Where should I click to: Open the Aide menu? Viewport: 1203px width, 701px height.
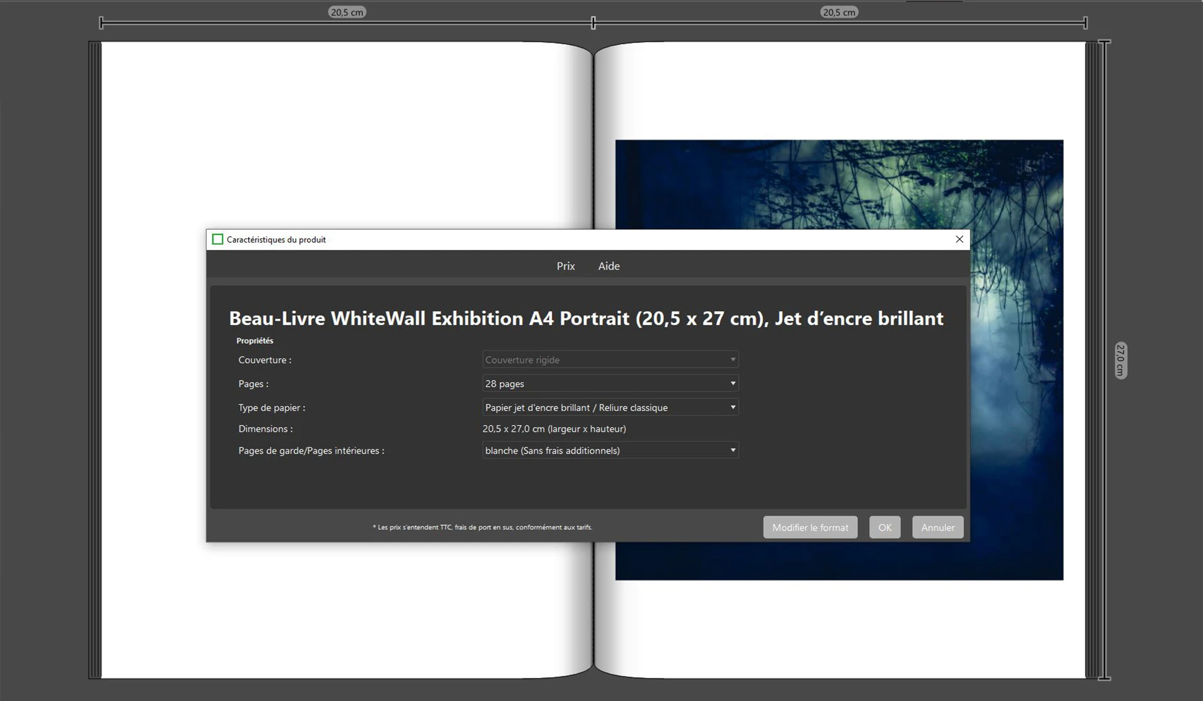pyautogui.click(x=608, y=266)
